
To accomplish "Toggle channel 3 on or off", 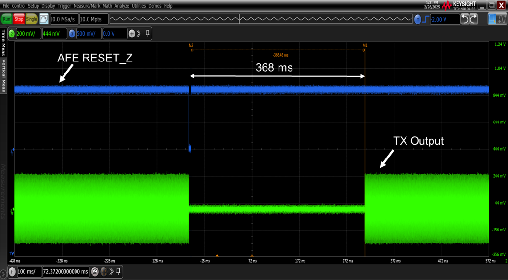I will [72, 34].
